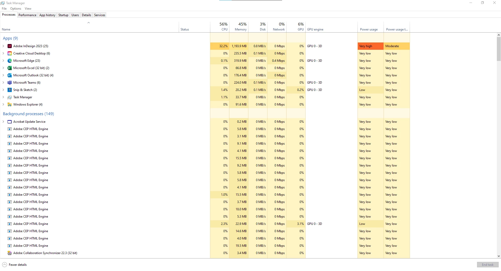Select the Background processes (149) header
Viewport: 501px width, 271px height.
(x=28, y=114)
